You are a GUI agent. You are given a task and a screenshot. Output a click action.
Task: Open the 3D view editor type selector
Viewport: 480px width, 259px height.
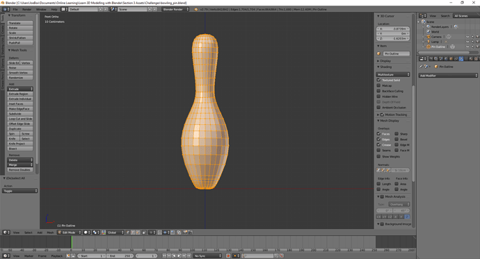[6, 233]
